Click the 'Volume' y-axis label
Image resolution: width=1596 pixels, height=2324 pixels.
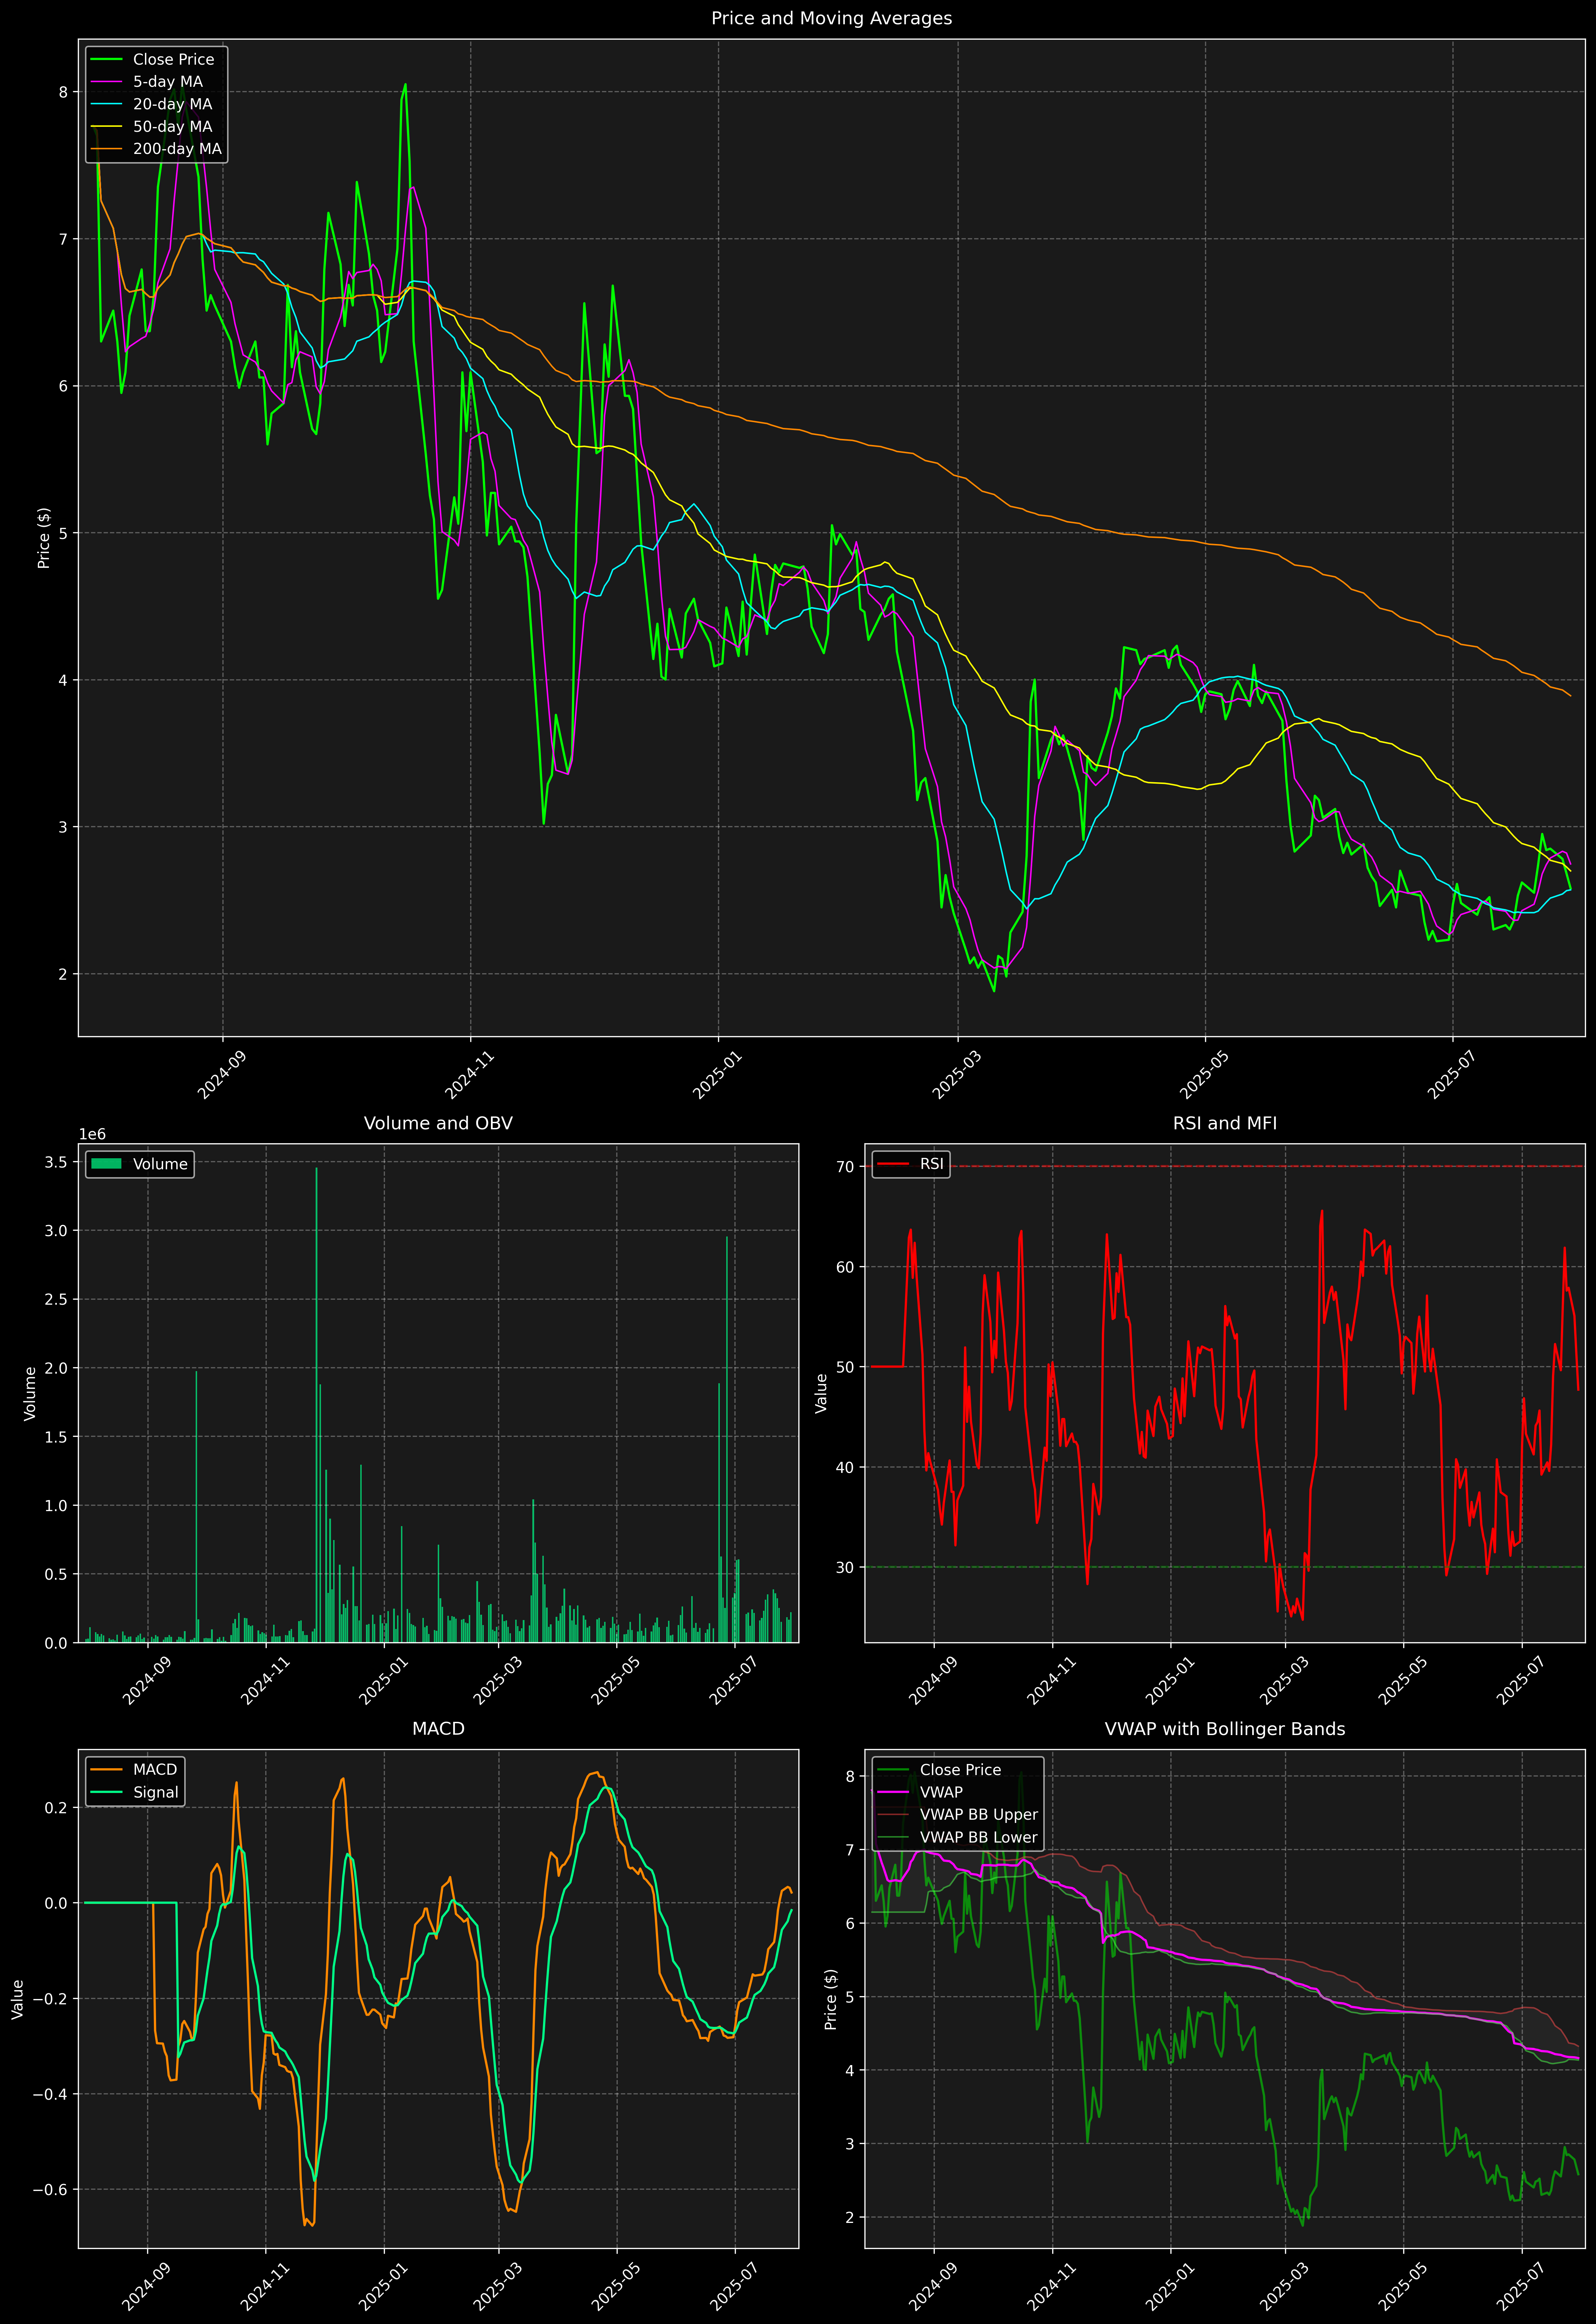pos(30,1393)
